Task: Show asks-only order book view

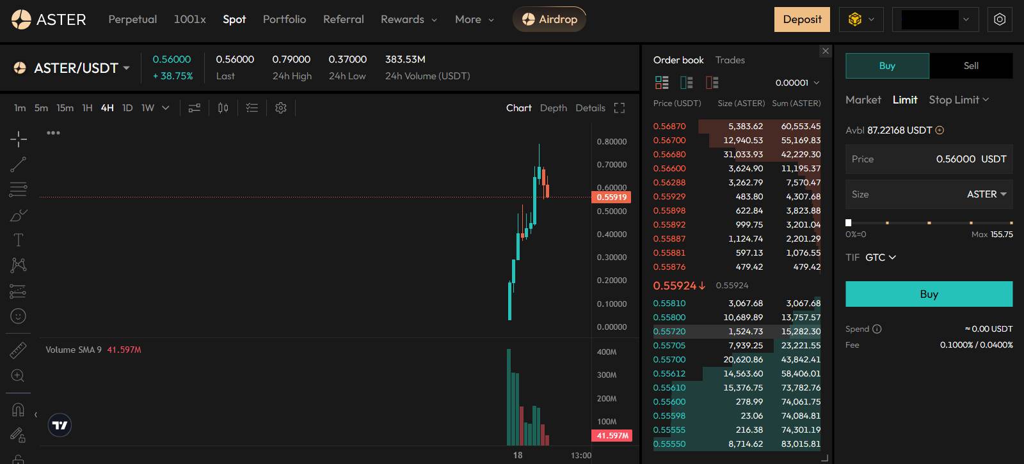Action: pos(712,82)
